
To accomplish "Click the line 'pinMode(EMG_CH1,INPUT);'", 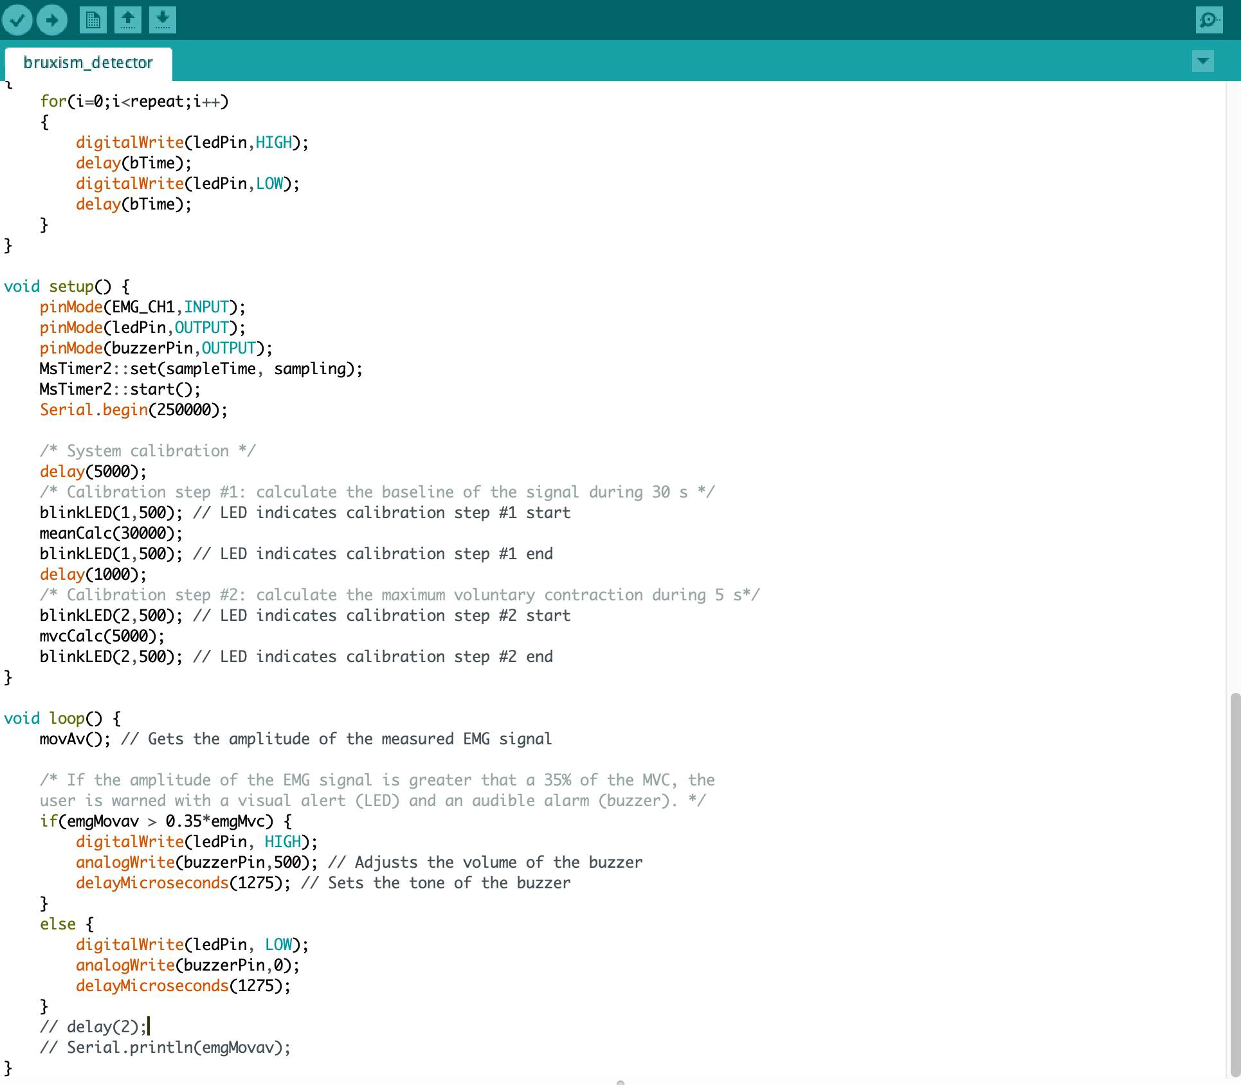I will pyautogui.click(x=143, y=307).
